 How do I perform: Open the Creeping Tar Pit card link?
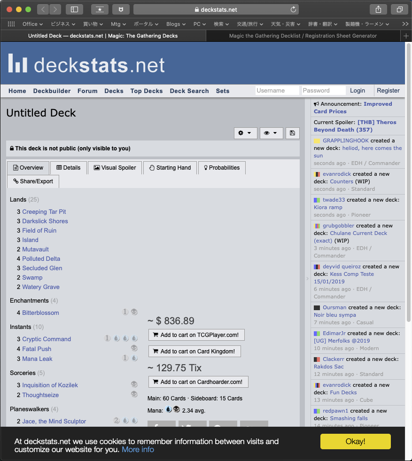44,211
